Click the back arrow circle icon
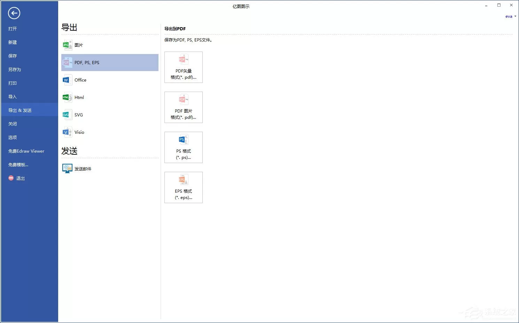 [x=14, y=13]
